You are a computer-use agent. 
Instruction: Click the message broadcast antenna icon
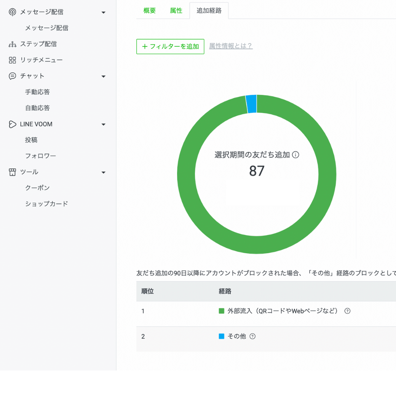(13, 12)
